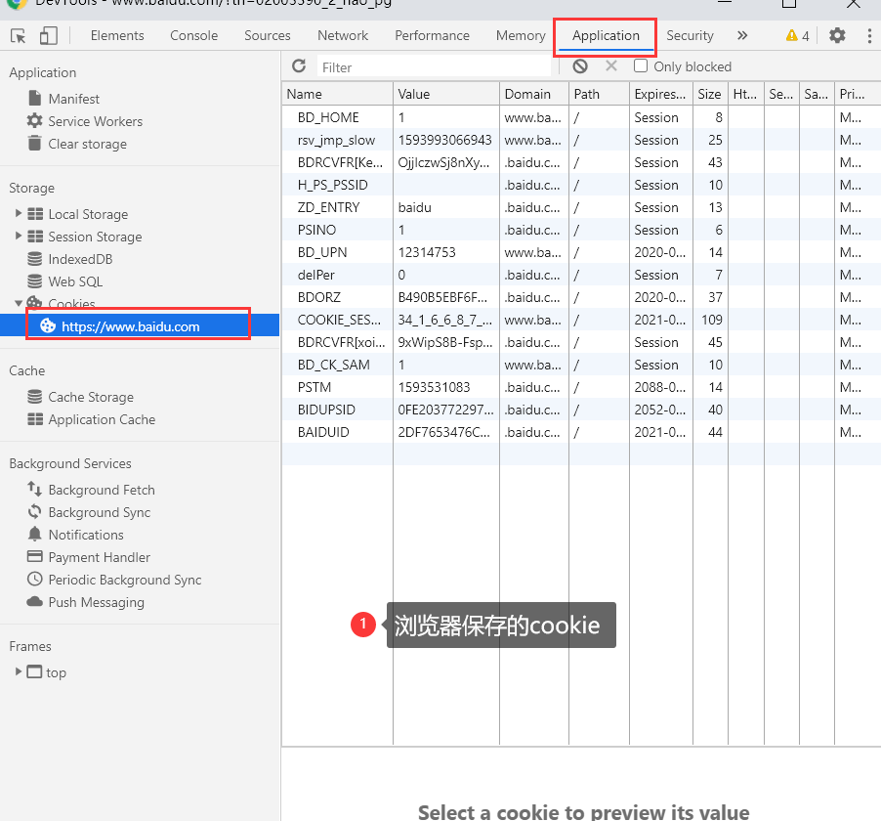Sort cookies by Value column

tap(446, 94)
